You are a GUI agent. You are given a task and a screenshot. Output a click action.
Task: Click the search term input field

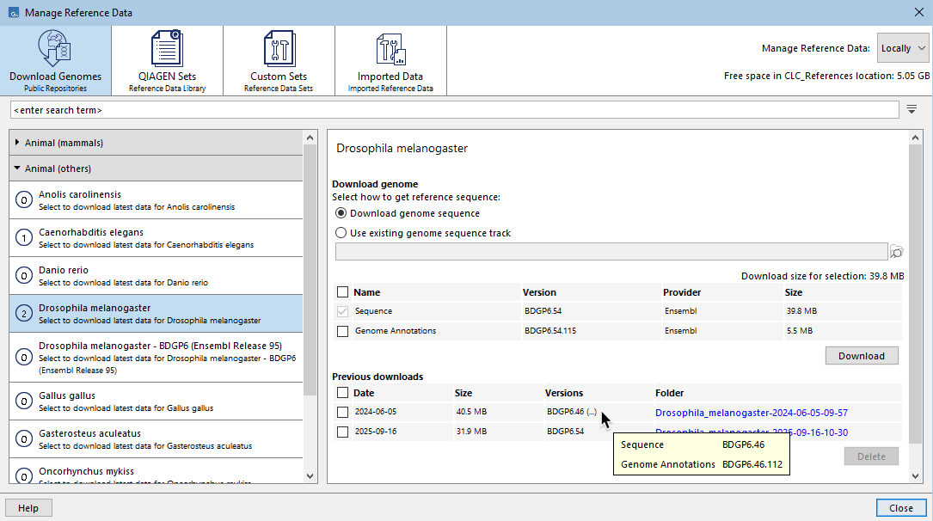point(344,109)
